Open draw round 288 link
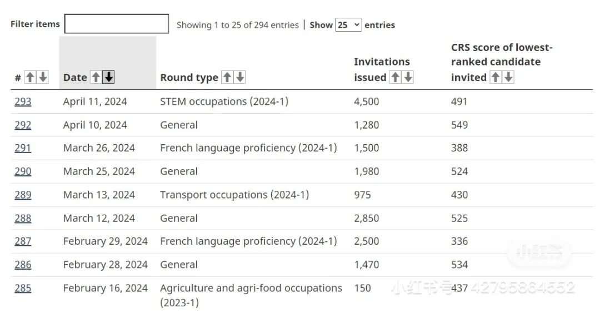 coord(23,218)
